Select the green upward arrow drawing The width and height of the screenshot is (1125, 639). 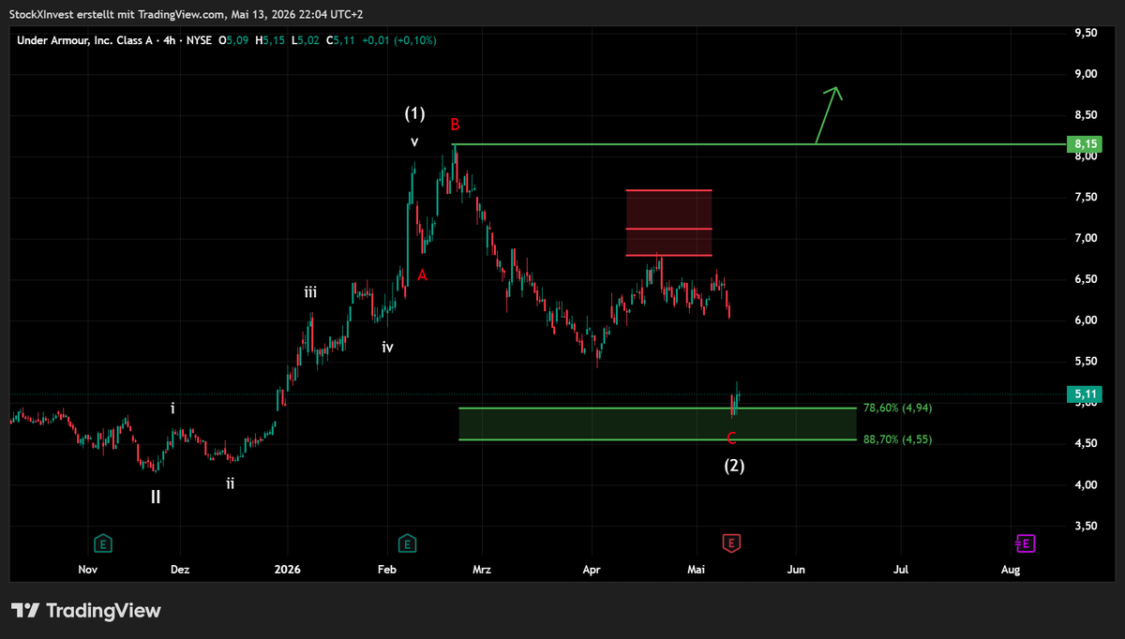[x=829, y=114]
